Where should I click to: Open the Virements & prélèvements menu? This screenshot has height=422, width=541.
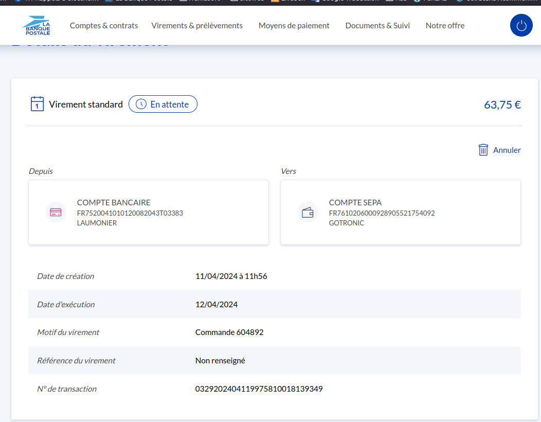197,25
